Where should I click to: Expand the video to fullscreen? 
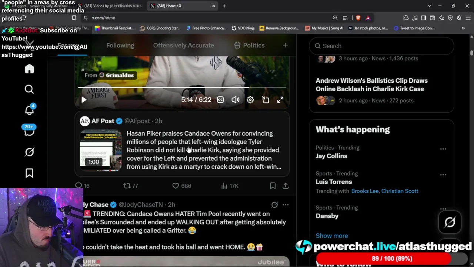pyautogui.click(x=280, y=100)
